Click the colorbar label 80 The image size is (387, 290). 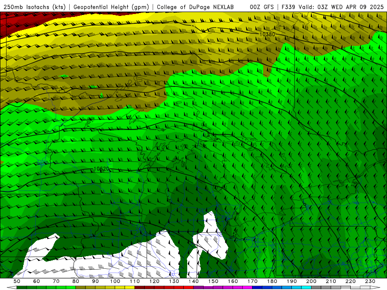75,281
